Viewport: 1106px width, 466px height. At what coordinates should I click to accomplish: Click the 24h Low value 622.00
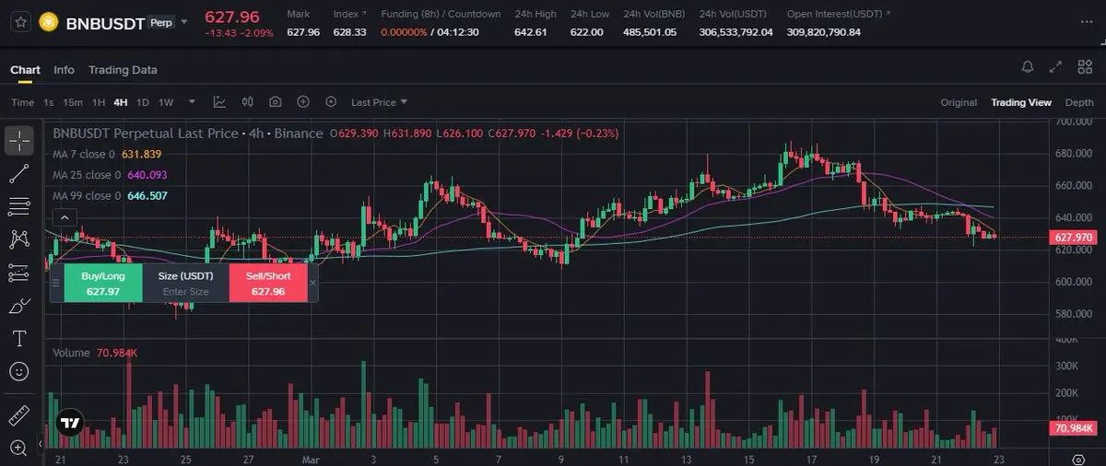click(x=587, y=32)
